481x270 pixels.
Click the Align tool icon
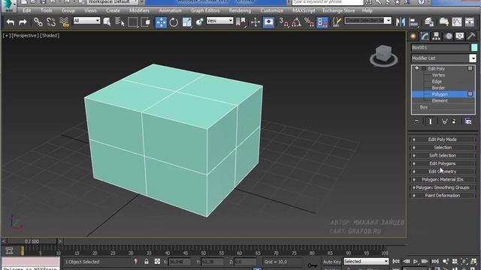point(414,22)
